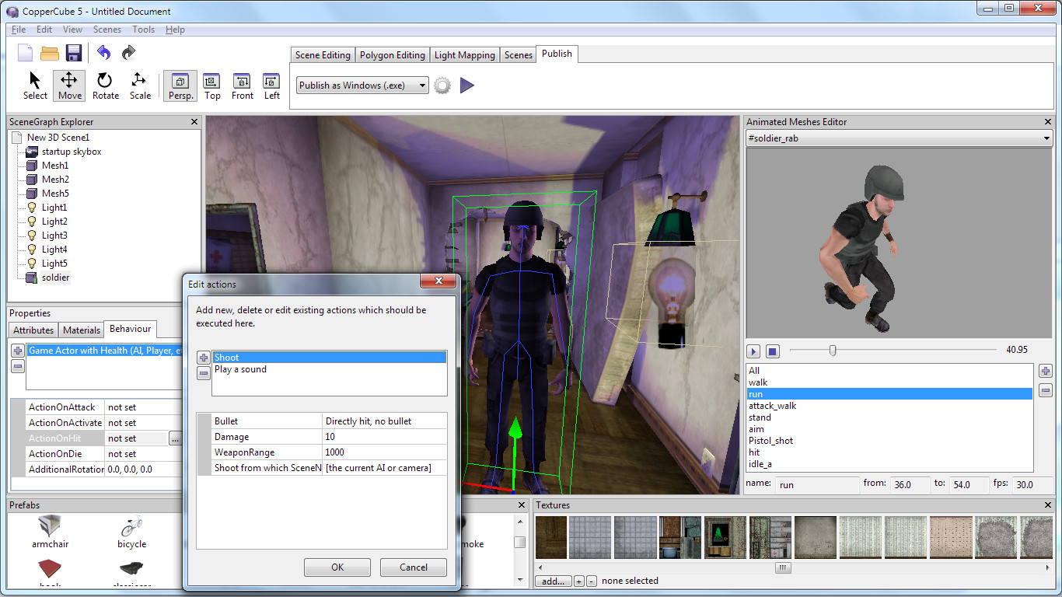Screen dimensions: 1062x597
Task: Select the Scale tool
Action: click(x=139, y=86)
